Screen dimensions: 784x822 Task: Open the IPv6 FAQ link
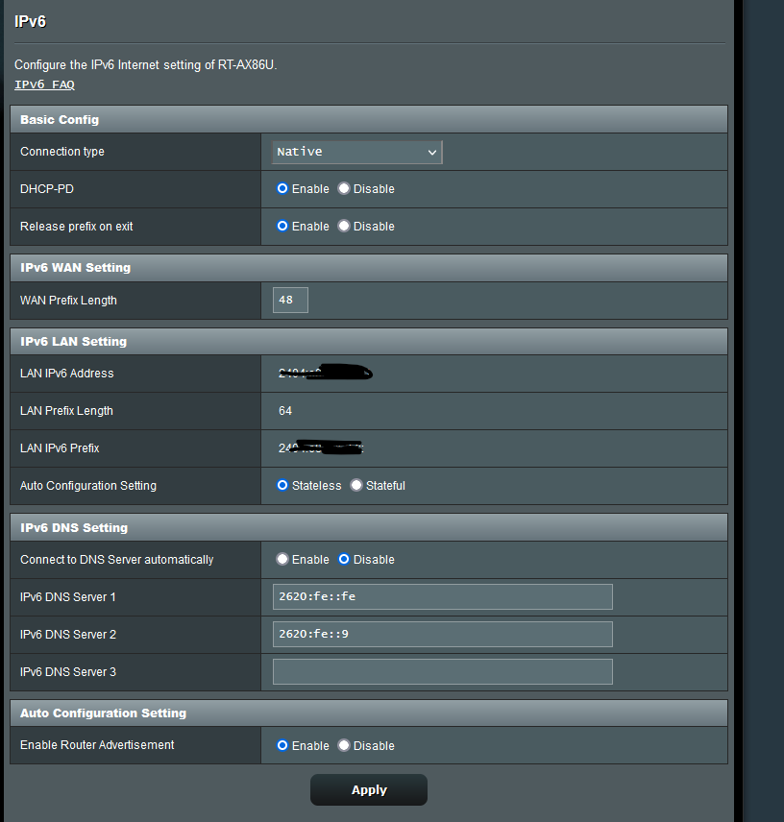pos(44,85)
